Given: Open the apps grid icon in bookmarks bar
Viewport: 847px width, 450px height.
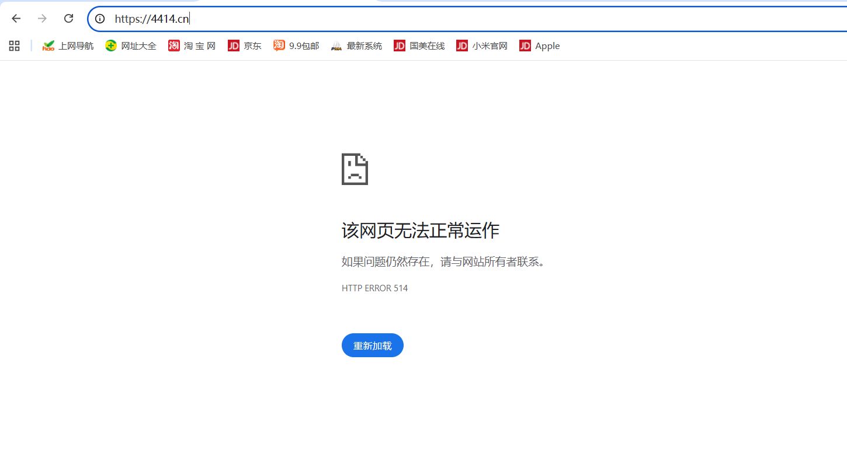Looking at the screenshot, I should point(15,46).
